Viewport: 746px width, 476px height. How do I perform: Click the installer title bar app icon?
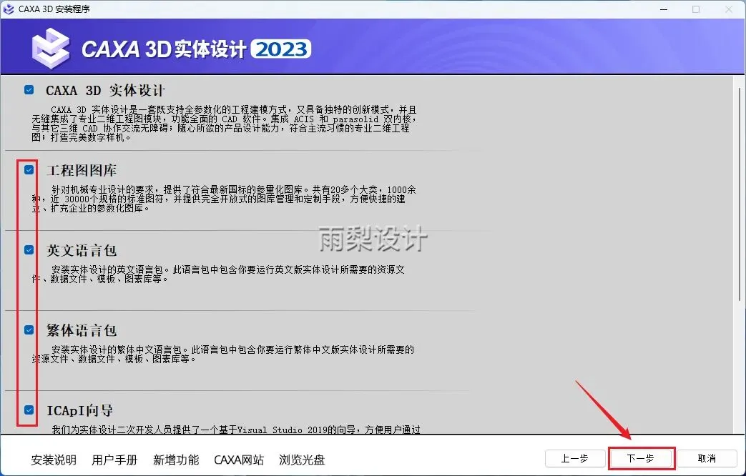click(x=8, y=9)
